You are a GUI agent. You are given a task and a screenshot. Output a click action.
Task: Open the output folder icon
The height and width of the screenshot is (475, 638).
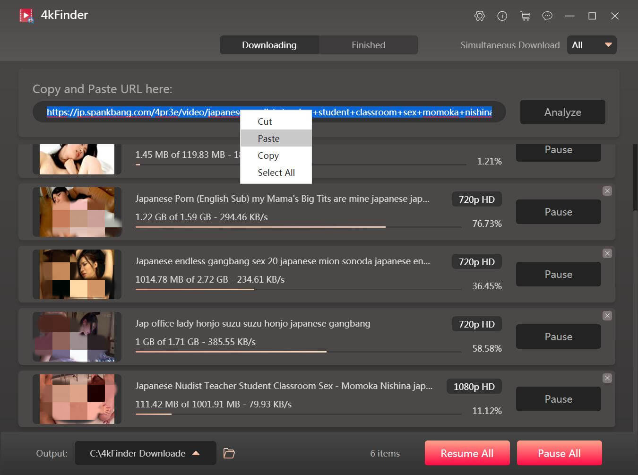pos(229,453)
